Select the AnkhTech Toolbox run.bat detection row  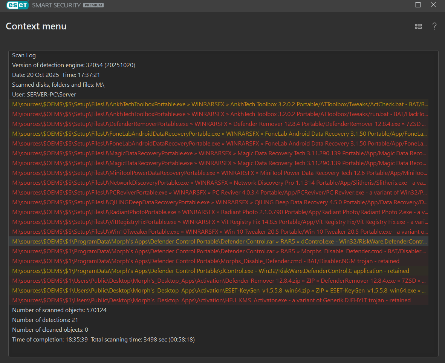coord(220,114)
